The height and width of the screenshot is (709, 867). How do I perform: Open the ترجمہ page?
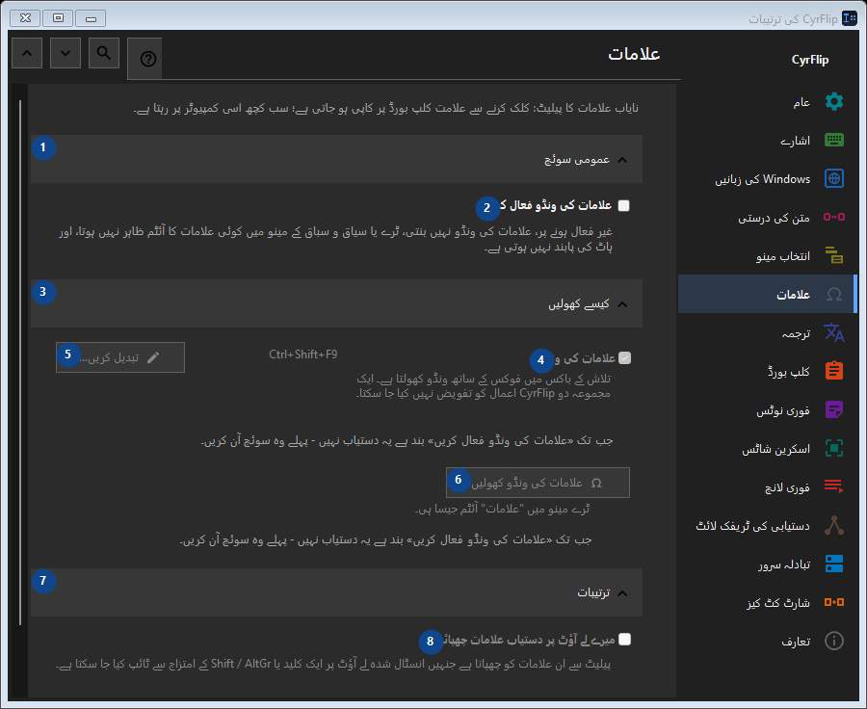point(767,332)
